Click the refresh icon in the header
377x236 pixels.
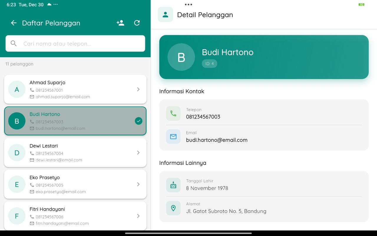[x=137, y=23]
